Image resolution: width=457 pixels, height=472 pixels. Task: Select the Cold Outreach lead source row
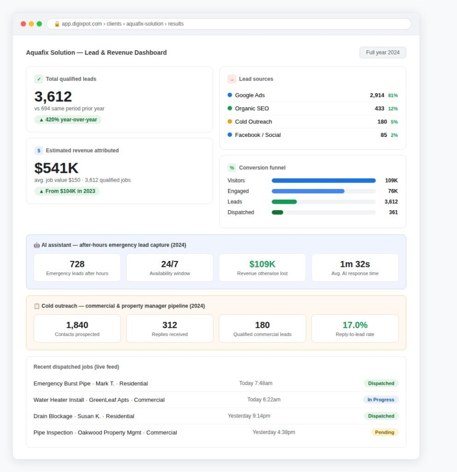tap(313, 122)
